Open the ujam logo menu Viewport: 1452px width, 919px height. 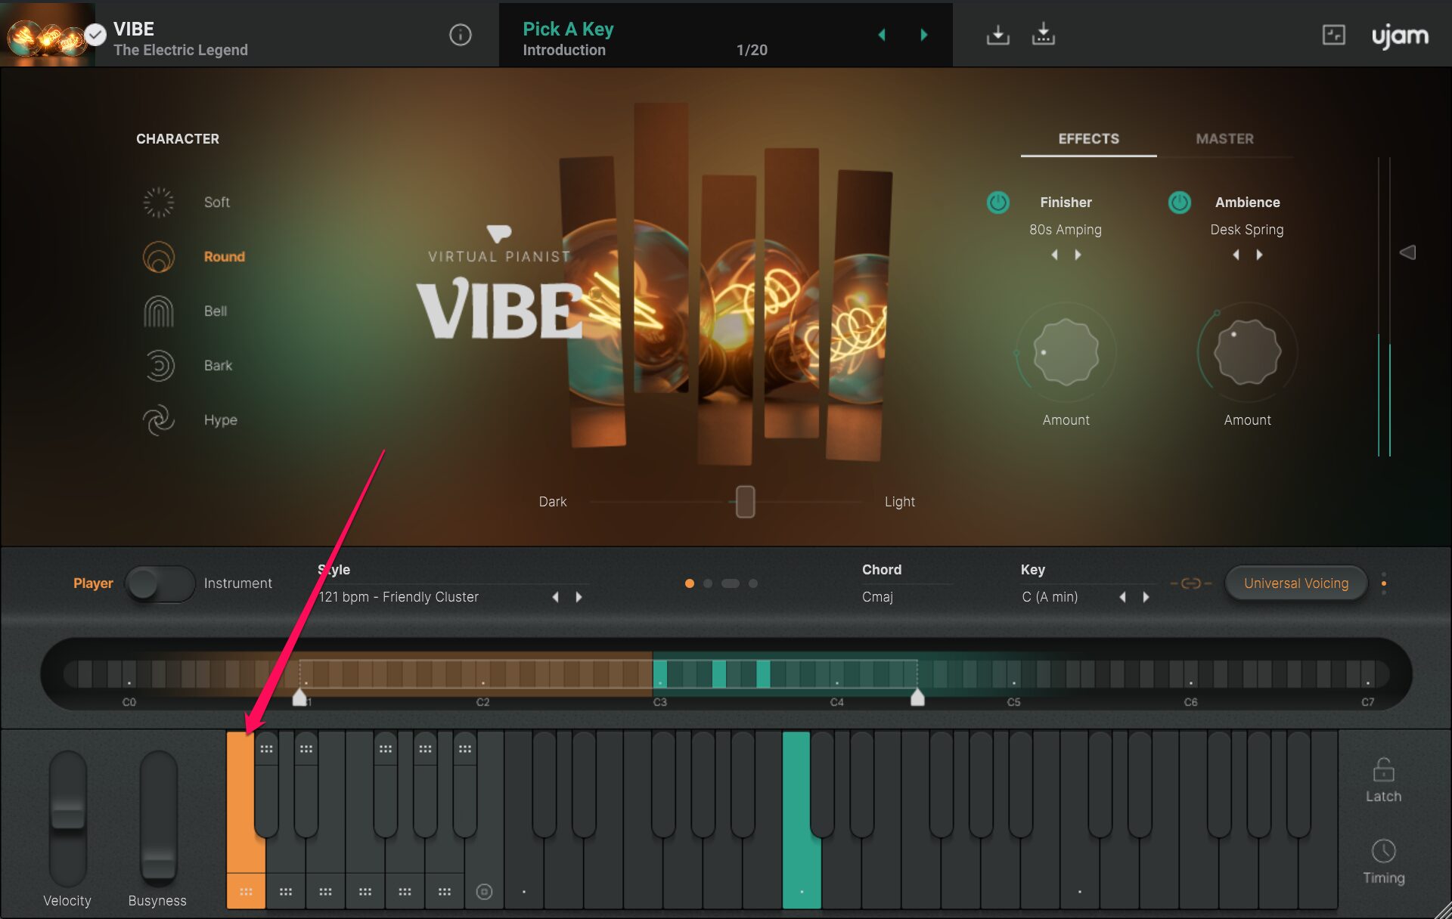click(x=1401, y=36)
